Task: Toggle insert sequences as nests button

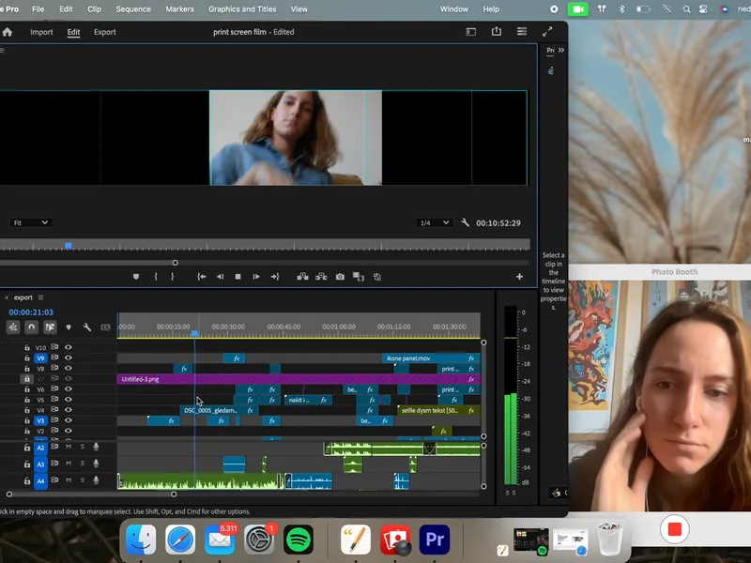Action: [x=13, y=327]
